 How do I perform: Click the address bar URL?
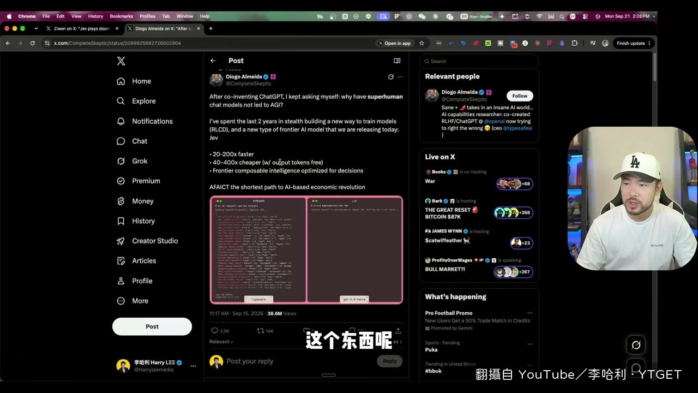click(x=117, y=43)
